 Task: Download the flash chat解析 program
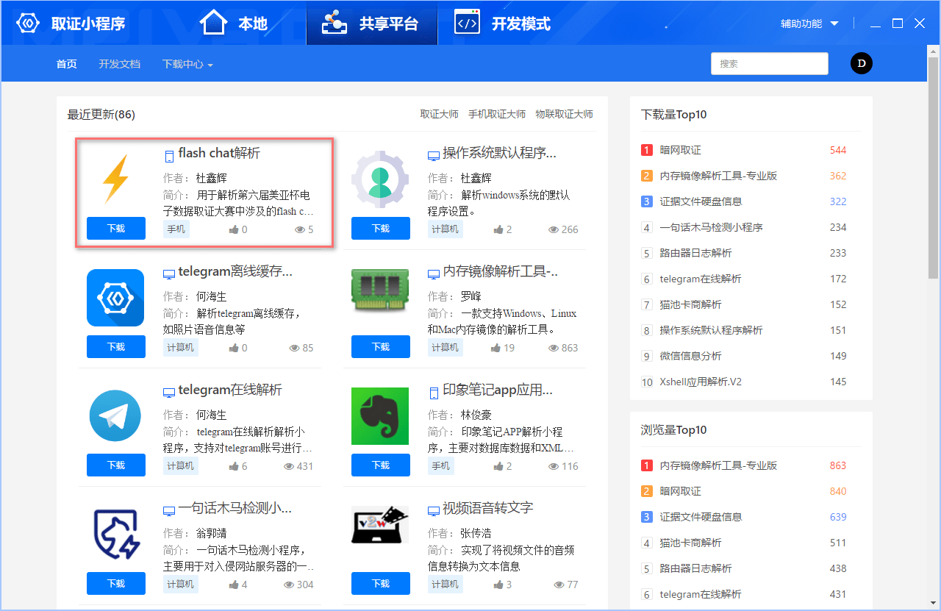coord(116,229)
